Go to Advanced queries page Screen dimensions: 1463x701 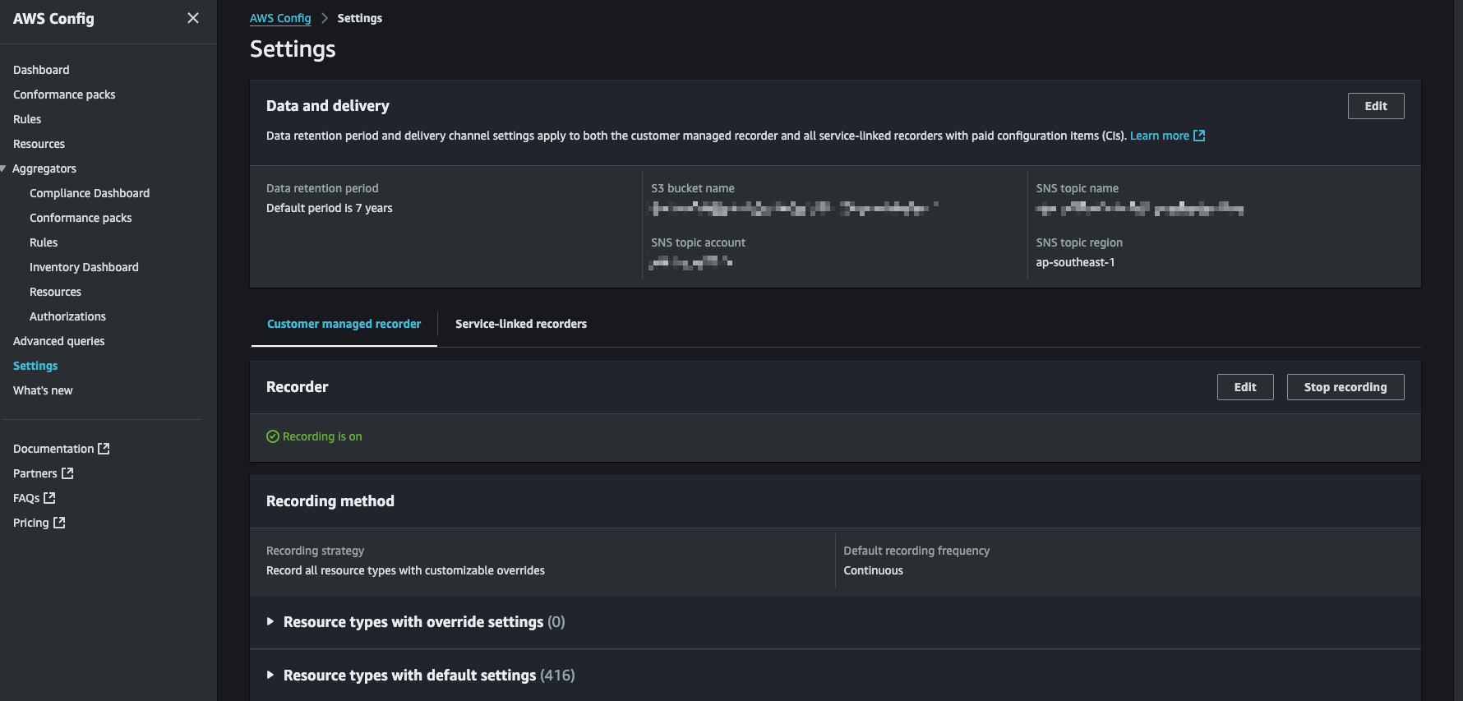59,341
